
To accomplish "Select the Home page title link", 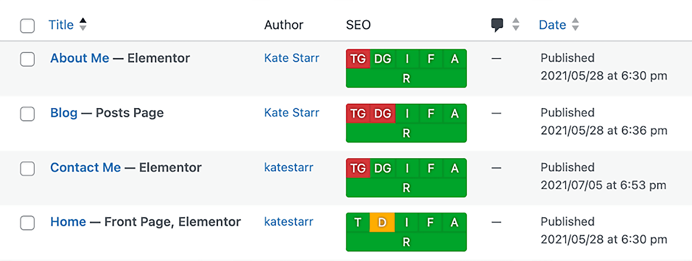I will click(68, 222).
